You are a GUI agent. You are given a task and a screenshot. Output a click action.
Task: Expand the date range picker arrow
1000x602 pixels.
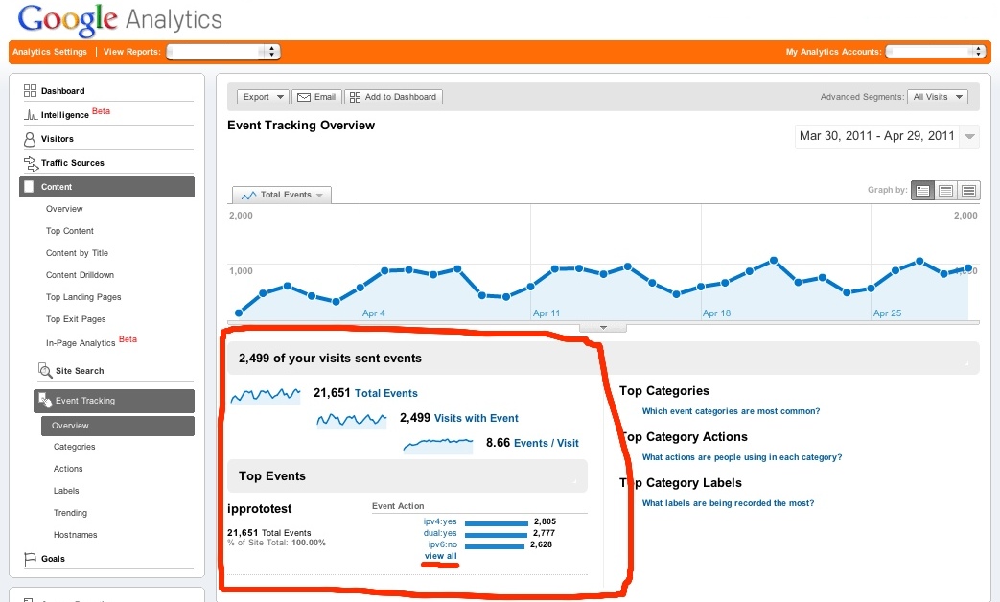tap(970, 137)
